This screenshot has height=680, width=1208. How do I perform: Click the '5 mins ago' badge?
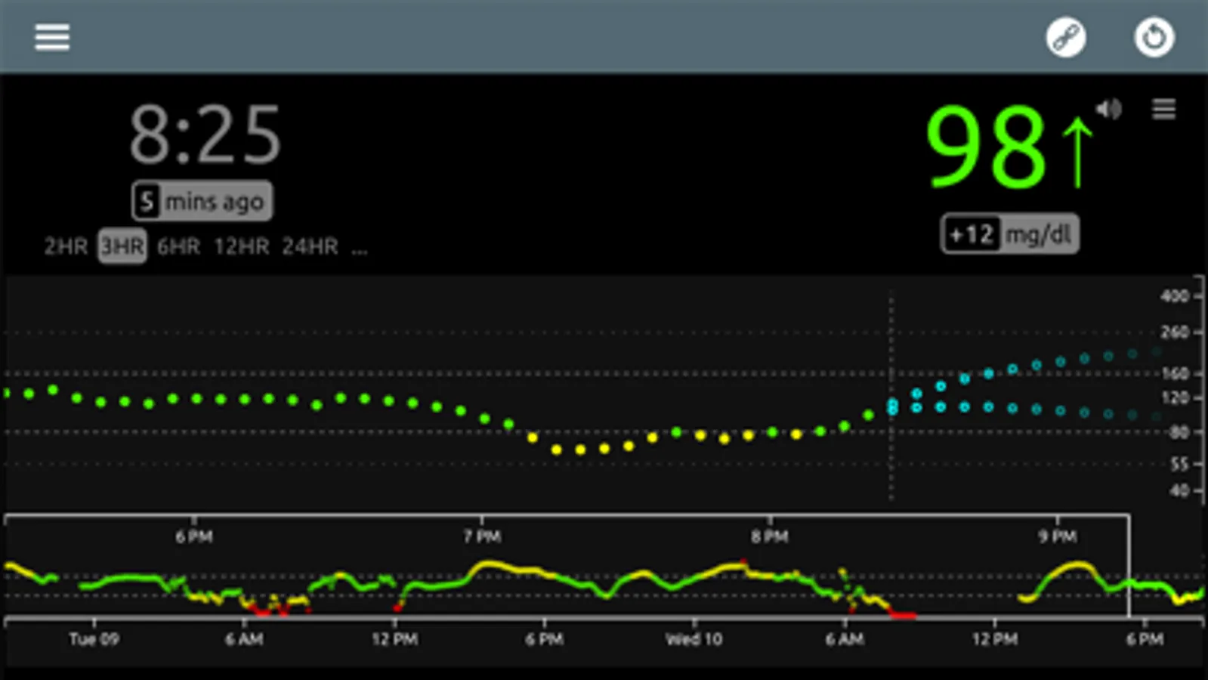point(202,201)
